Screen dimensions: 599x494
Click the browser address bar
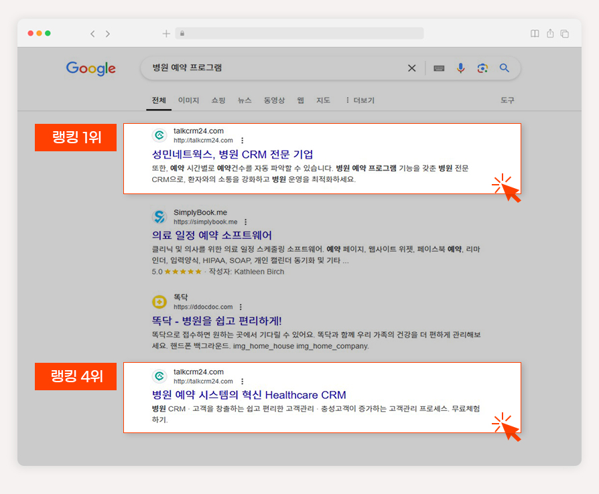tap(299, 33)
